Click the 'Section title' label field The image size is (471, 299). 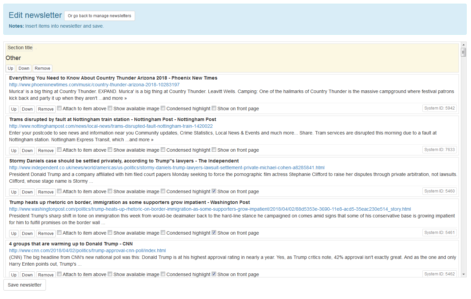pyautogui.click(x=20, y=48)
